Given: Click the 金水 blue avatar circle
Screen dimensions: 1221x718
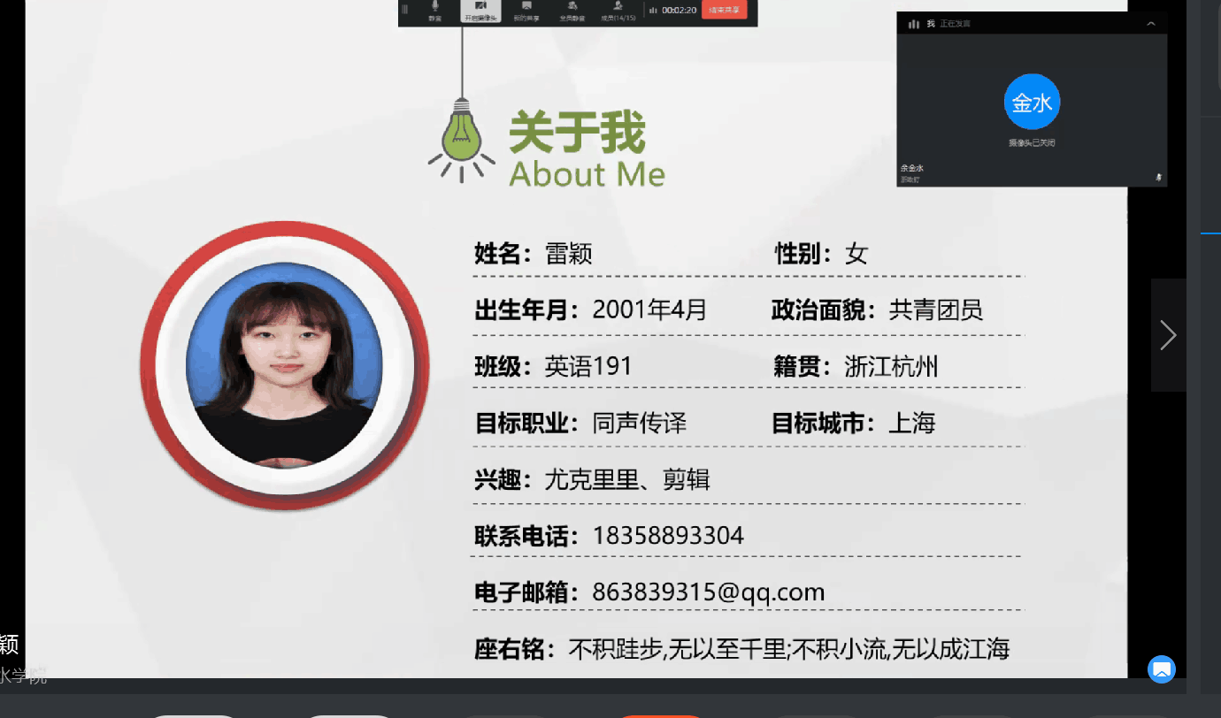Looking at the screenshot, I should [1032, 103].
